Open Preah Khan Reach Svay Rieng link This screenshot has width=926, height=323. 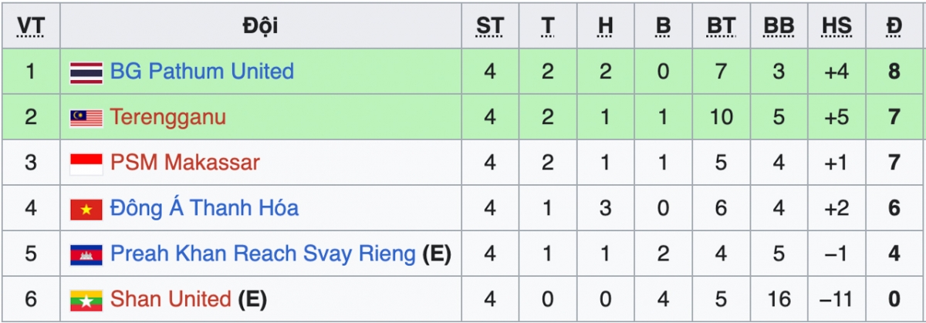[x=263, y=254]
